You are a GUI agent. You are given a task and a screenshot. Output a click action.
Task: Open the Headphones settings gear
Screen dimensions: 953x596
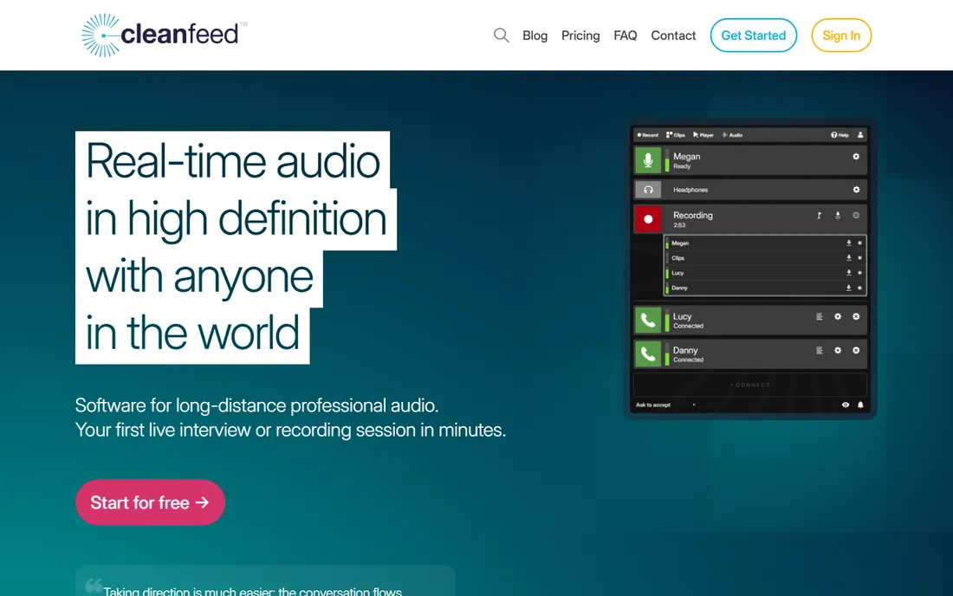pyautogui.click(x=856, y=190)
